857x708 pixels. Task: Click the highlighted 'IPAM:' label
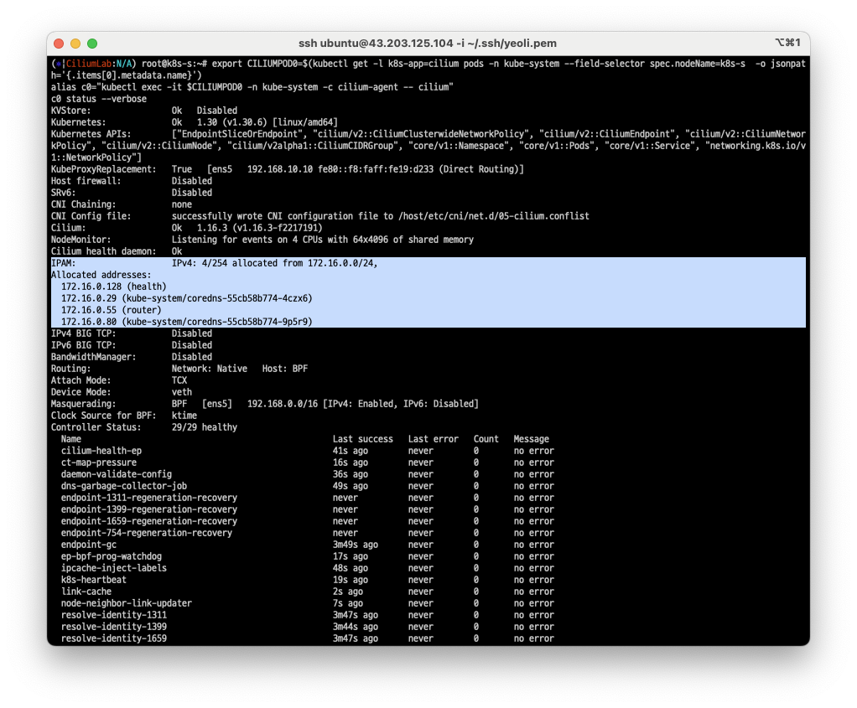point(64,263)
